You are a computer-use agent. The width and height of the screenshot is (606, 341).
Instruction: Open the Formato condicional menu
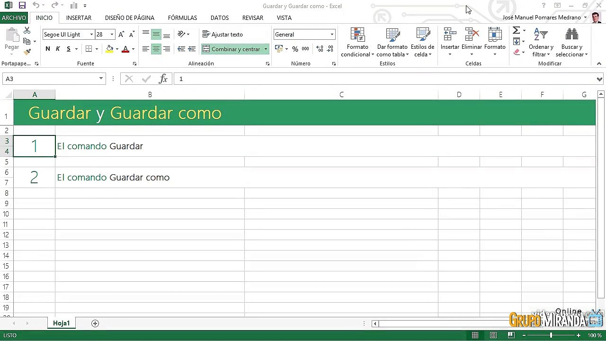(357, 42)
